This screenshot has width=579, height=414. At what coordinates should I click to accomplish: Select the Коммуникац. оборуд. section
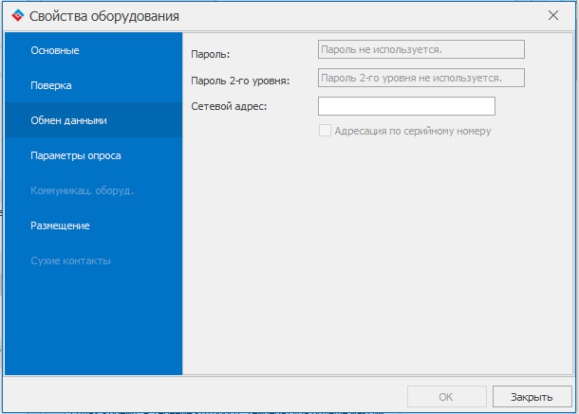coord(93,190)
